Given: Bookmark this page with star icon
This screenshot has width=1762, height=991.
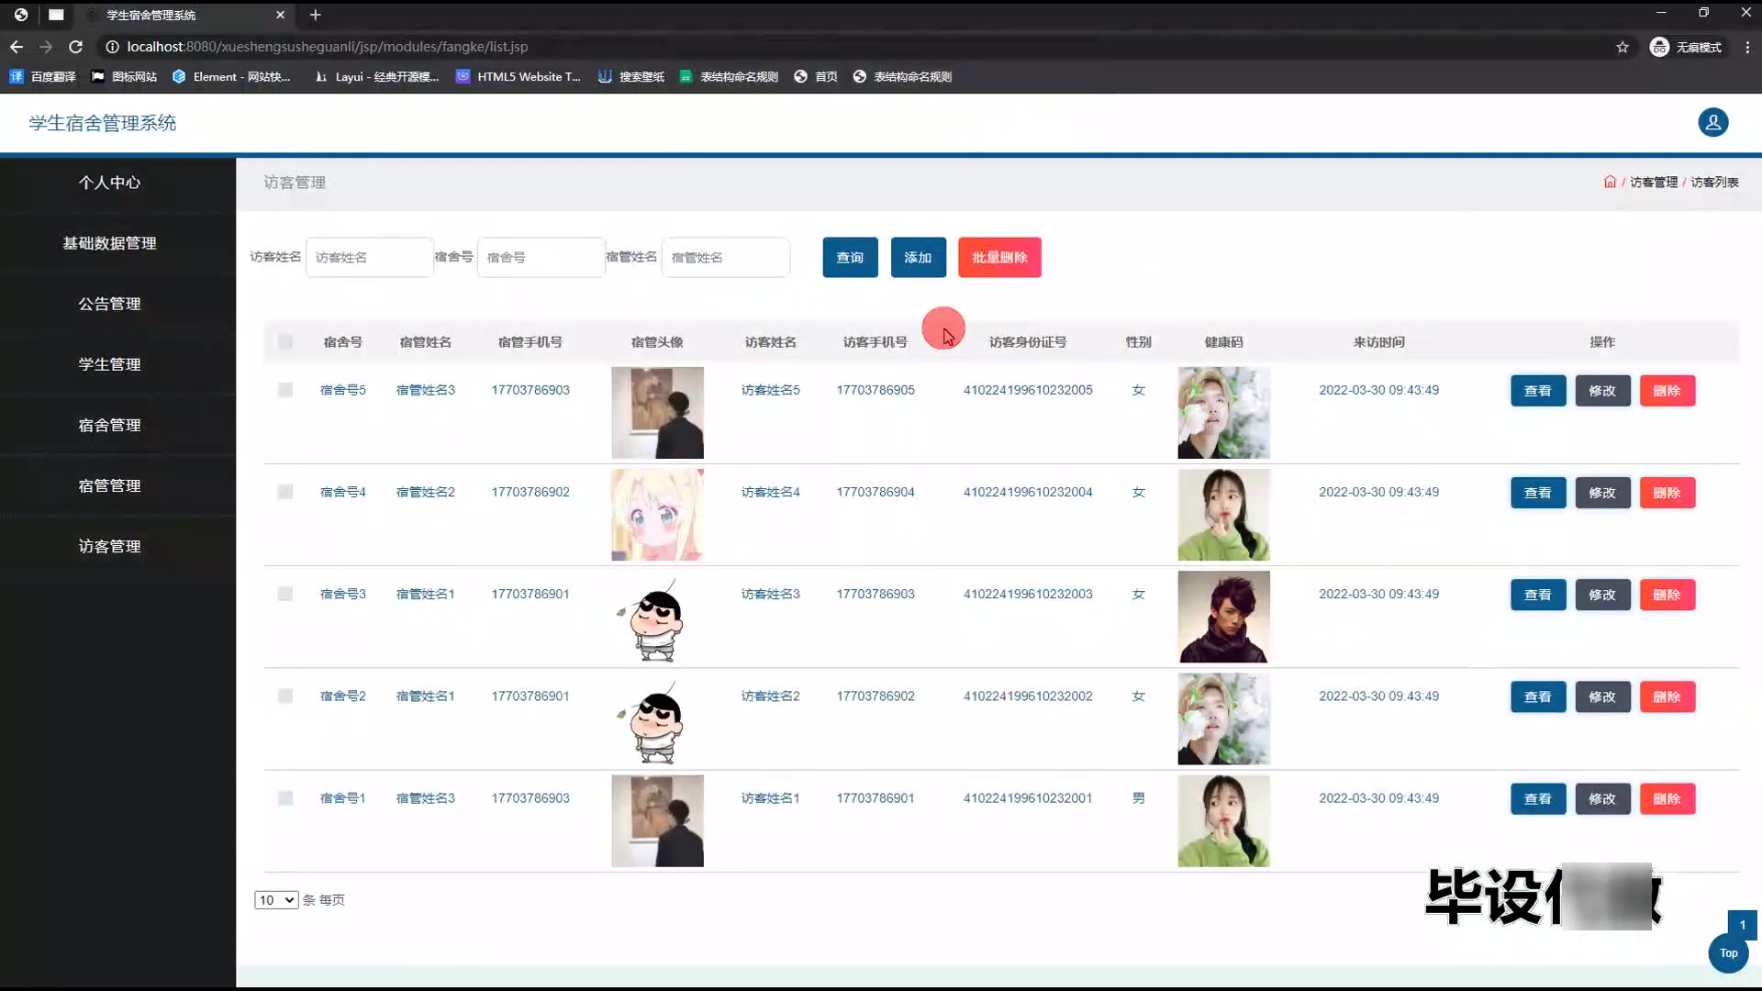Looking at the screenshot, I should pyautogui.click(x=1623, y=47).
